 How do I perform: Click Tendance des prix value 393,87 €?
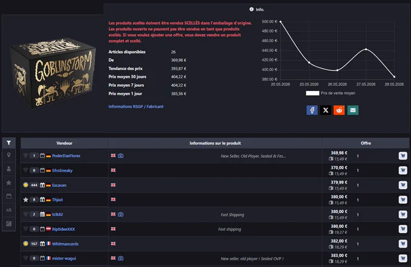pos(178,69)
